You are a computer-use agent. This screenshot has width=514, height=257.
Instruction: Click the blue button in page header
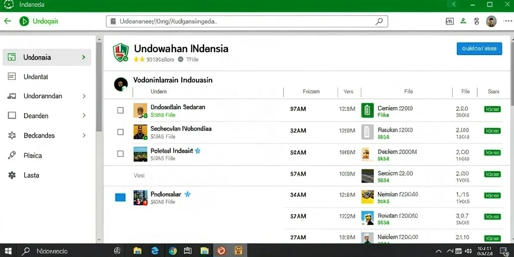(x=479, y=49)
